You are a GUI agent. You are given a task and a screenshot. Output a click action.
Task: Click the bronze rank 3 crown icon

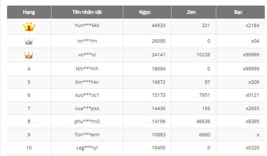[29, 55]
